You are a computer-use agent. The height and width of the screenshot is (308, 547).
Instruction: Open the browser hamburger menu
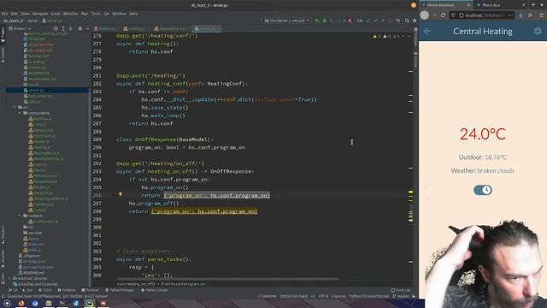[541, 15]
